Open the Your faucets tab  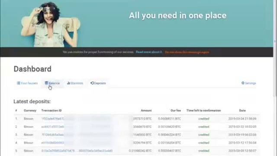click(27, 83)
